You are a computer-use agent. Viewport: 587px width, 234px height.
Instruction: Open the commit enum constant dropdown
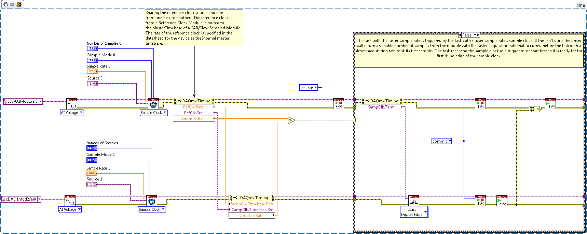click(x=450, y=141)
